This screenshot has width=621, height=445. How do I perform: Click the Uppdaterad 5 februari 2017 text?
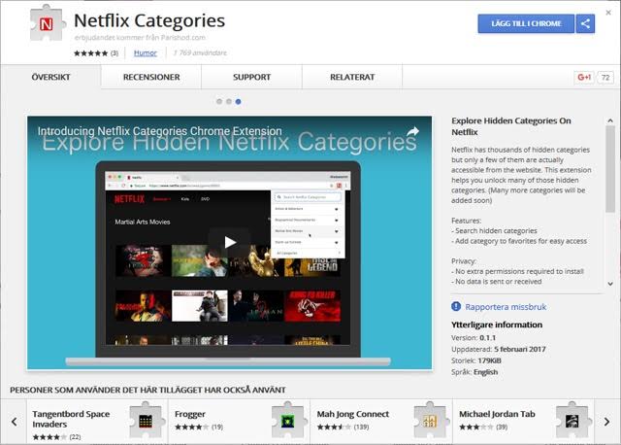pyautogui.click(x=498, y=349)
